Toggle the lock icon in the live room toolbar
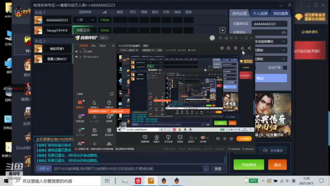330x186 pixels. pyautogui.click(x=229, y=48)
